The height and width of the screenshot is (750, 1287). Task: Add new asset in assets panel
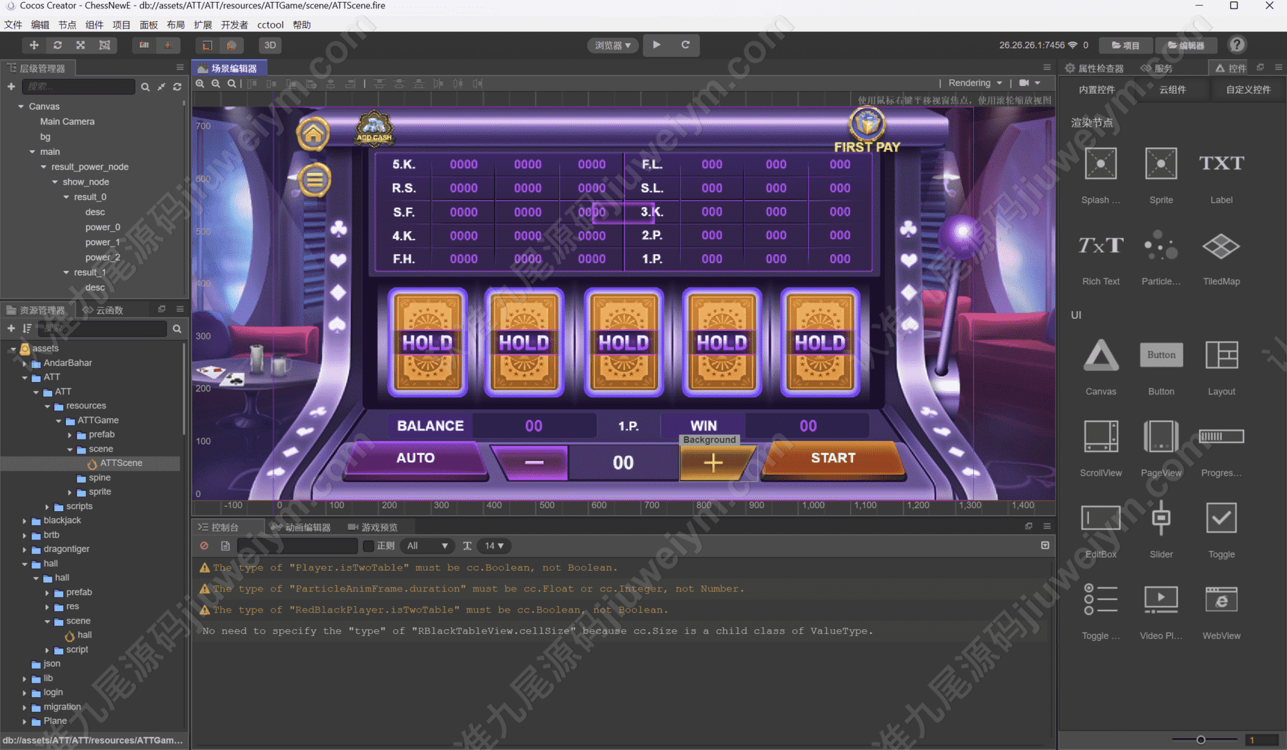click(x=11, y=328)
